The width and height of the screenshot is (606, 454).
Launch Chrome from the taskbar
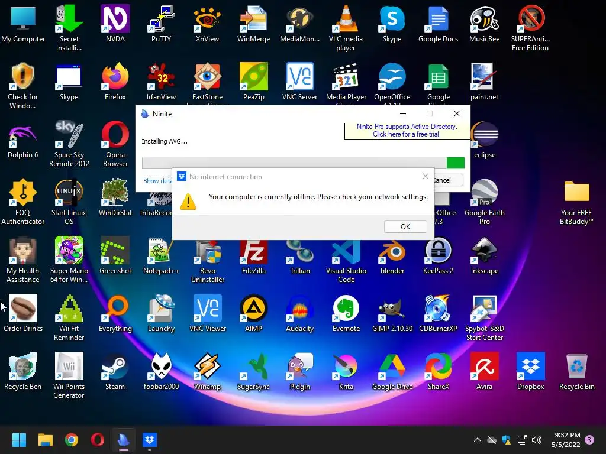pos(71,440)
